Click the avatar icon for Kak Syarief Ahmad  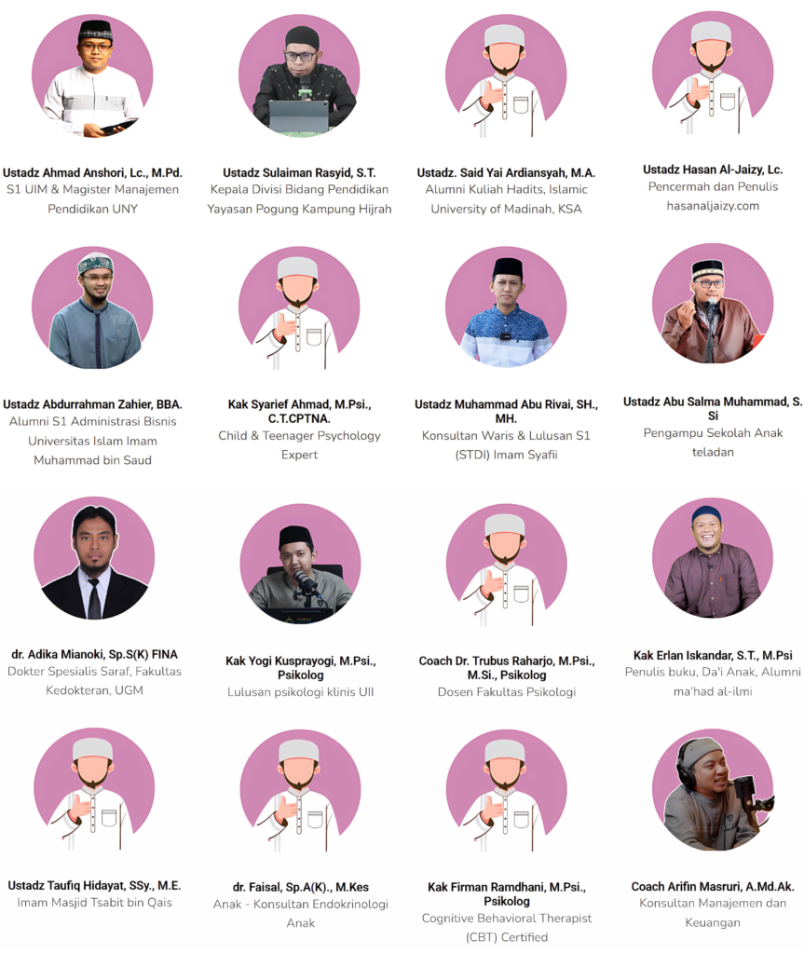pyautogui.click(x=299, y=307)
